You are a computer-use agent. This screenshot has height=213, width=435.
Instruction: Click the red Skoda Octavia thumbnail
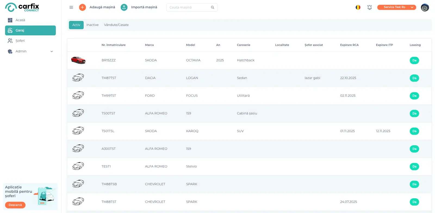pos(78,60)
